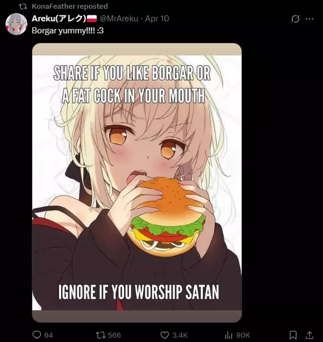The image size is (323, 342).
Task: Click the Areku(アレク) display name
Action: [59, 19]
